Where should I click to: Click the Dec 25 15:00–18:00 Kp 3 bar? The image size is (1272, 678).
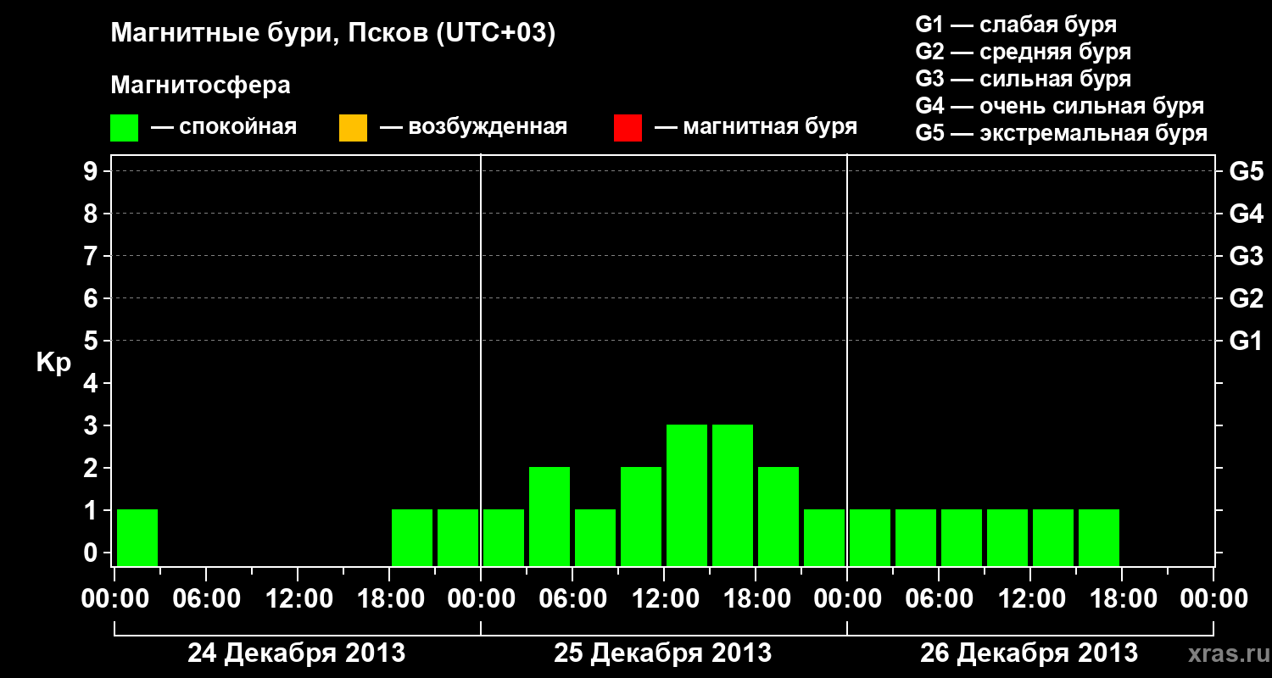(733, 495)
